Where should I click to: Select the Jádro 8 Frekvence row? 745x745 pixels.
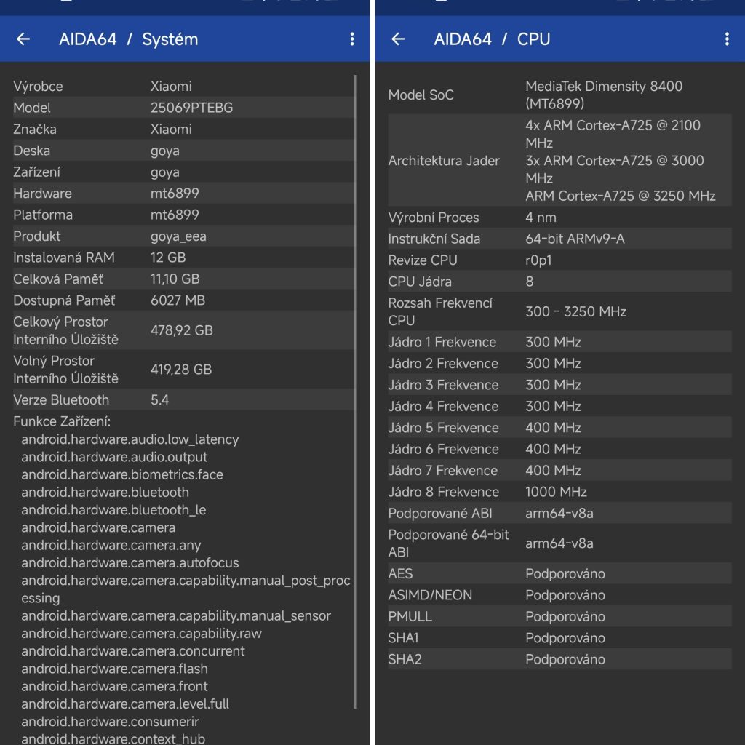559,492
